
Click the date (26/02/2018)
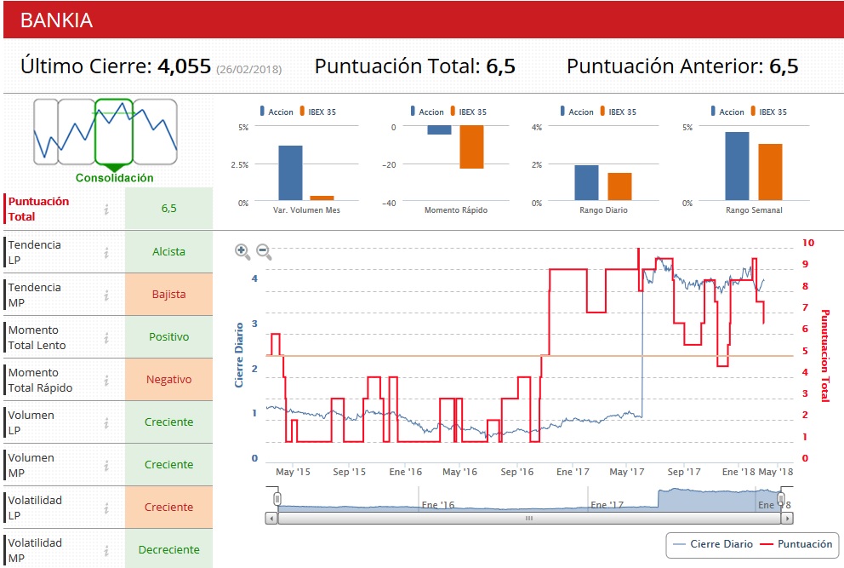[x=248, y=70]
